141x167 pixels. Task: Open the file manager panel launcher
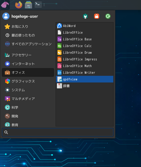pyautogui.click(x=28, y=5)
